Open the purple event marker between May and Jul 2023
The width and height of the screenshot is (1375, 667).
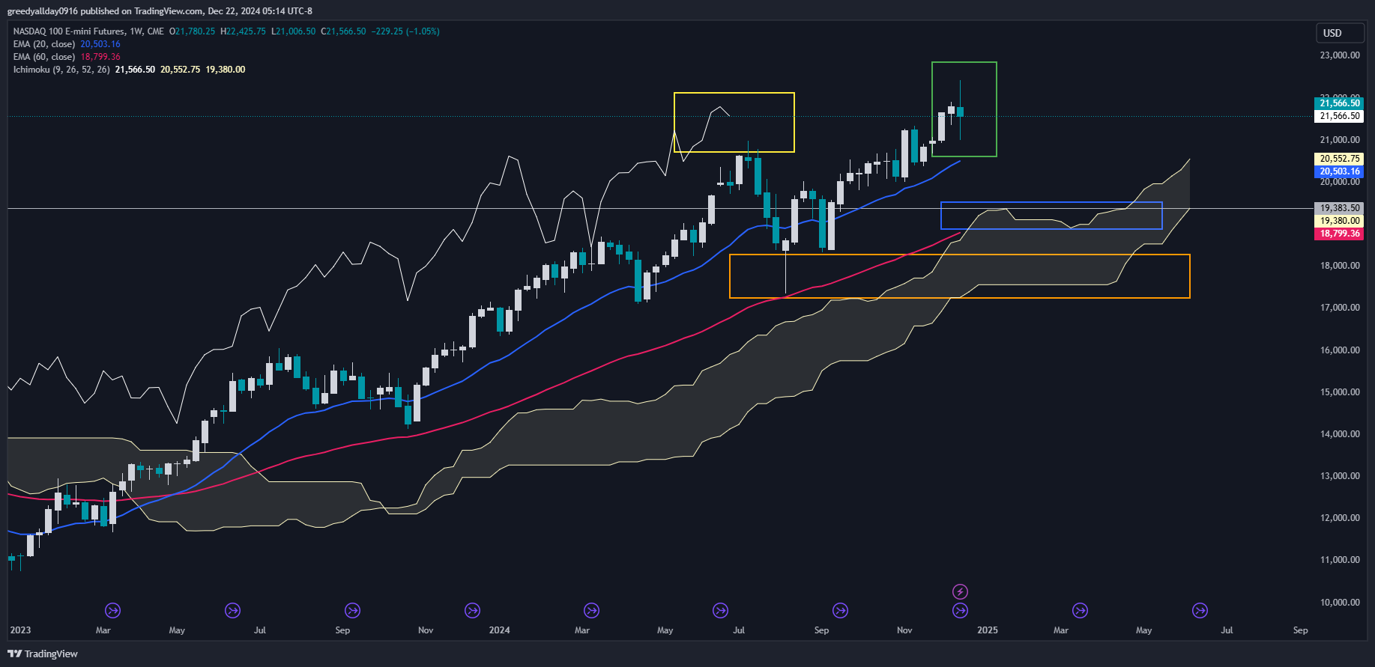(233, 611)
